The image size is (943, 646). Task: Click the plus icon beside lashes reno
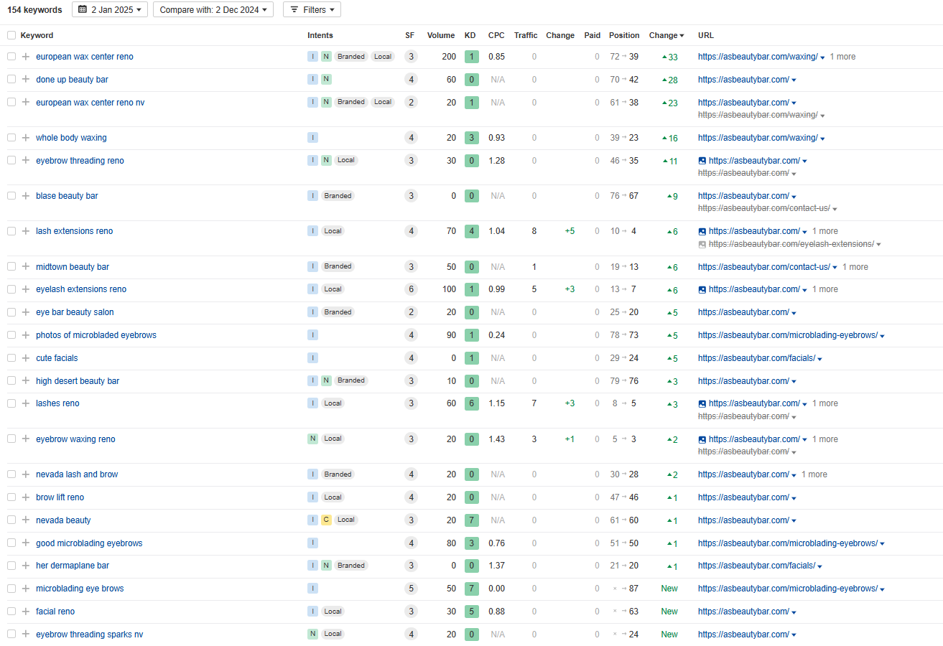point(26,403)
